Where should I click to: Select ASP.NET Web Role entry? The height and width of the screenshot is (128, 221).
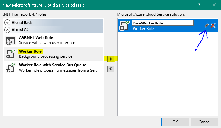(54, 40)
